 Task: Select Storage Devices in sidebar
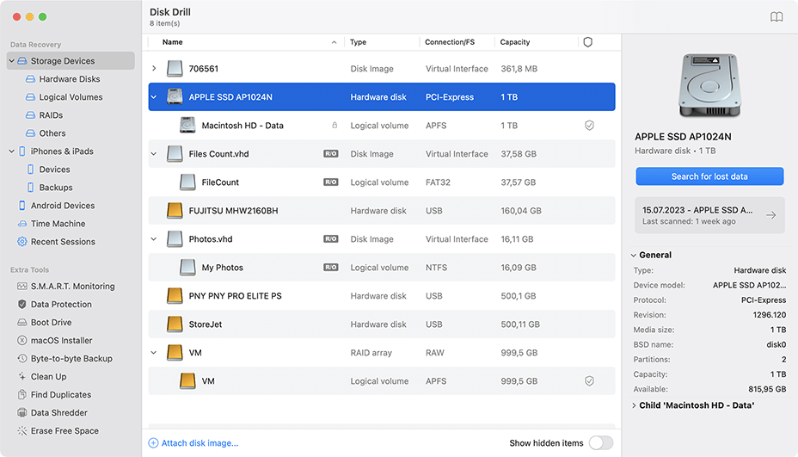click(x=71, y=60)
